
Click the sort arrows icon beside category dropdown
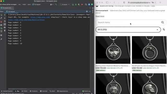click(164, 30)
